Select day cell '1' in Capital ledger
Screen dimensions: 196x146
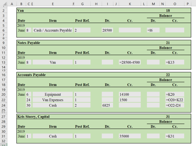[28, 136]
